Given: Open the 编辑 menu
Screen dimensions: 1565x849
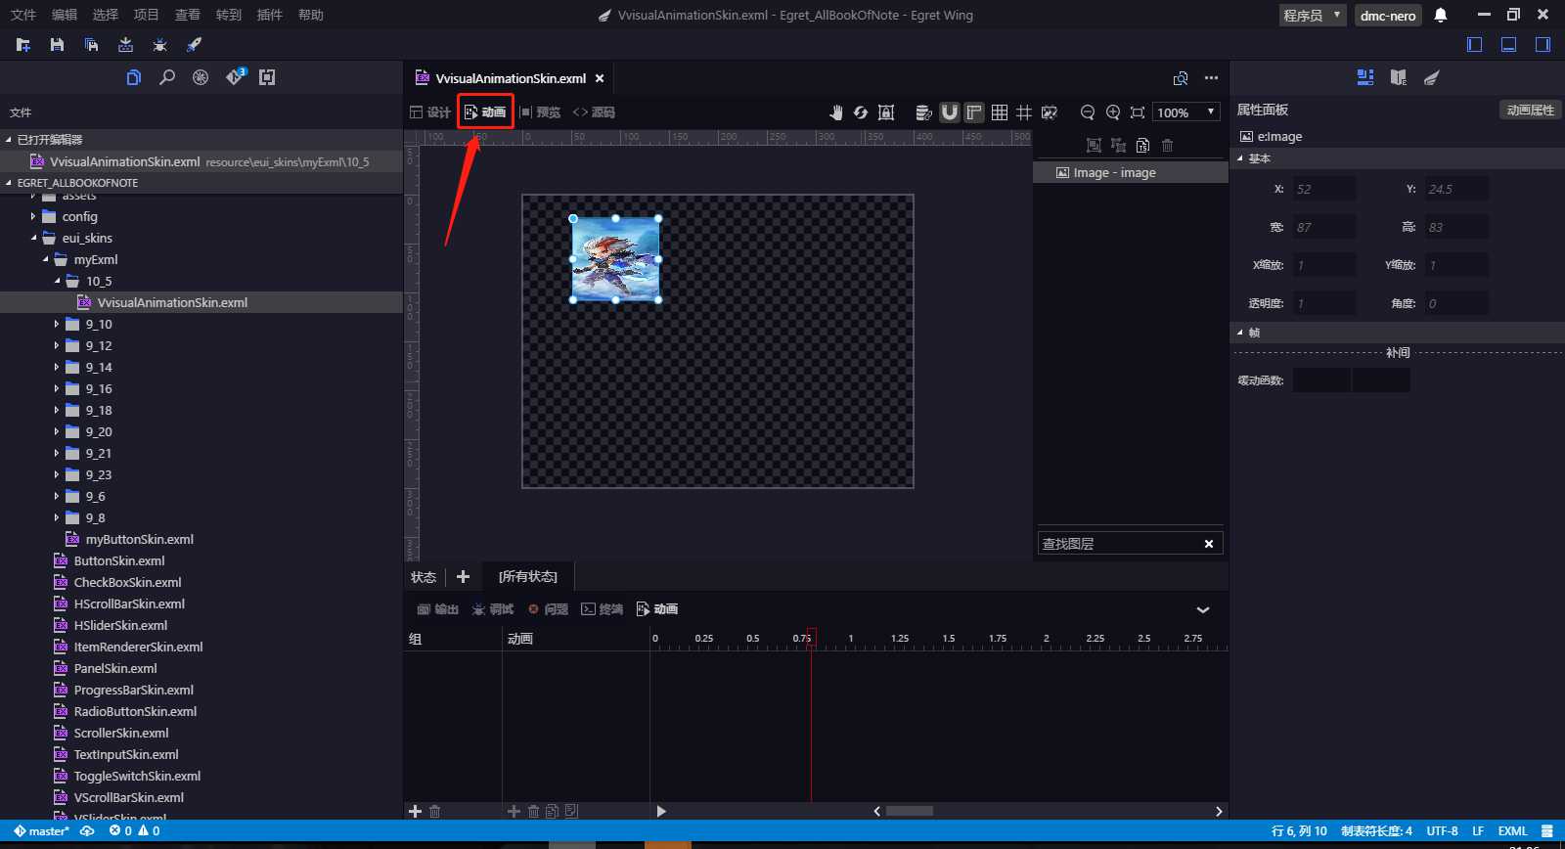Looking at the screenshot, I should [x=65, y=15].
